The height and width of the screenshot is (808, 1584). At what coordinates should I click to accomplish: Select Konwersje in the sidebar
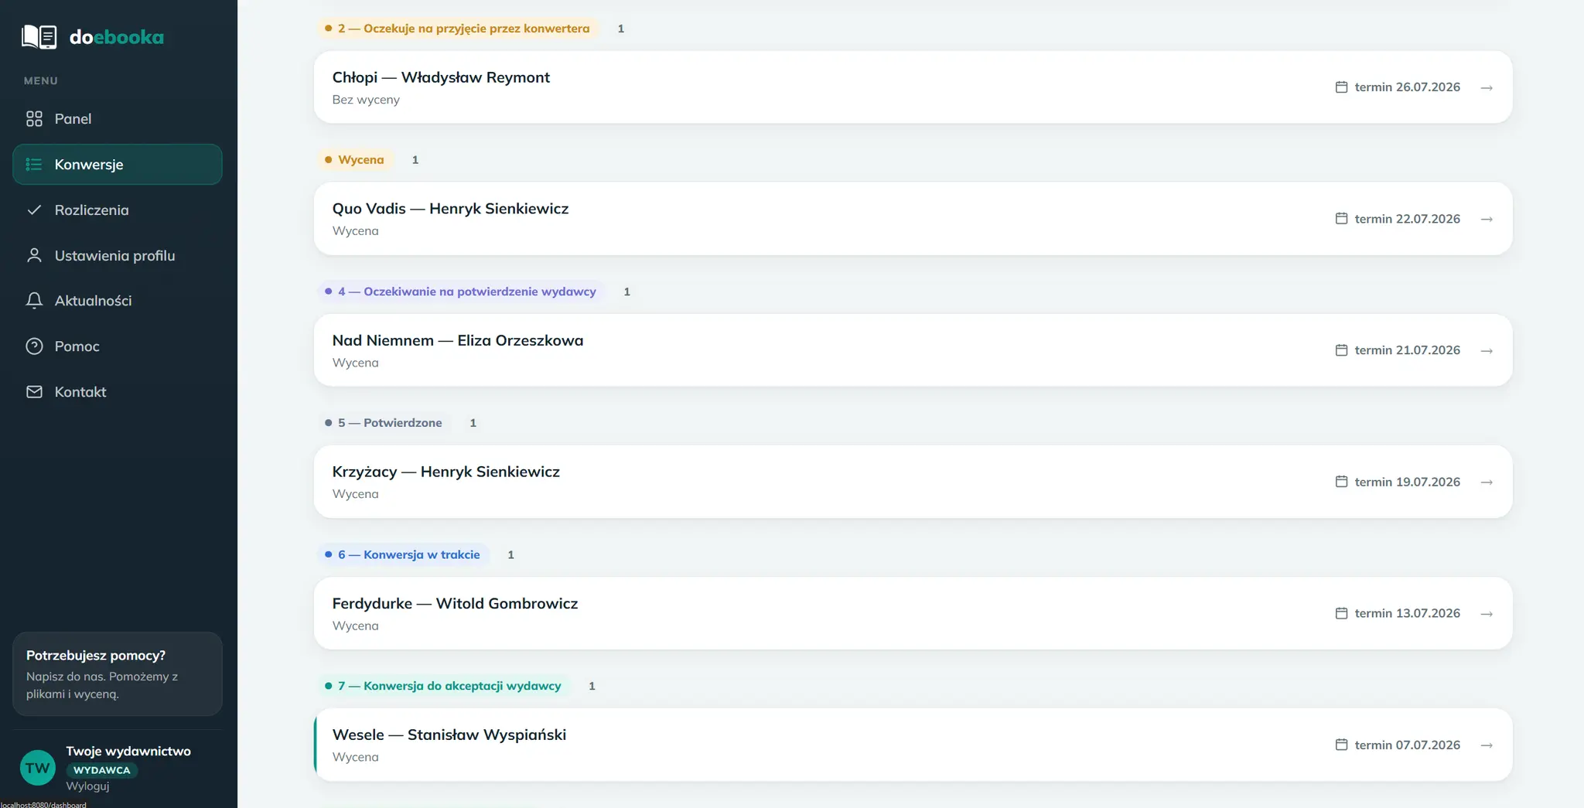point(118,164)
